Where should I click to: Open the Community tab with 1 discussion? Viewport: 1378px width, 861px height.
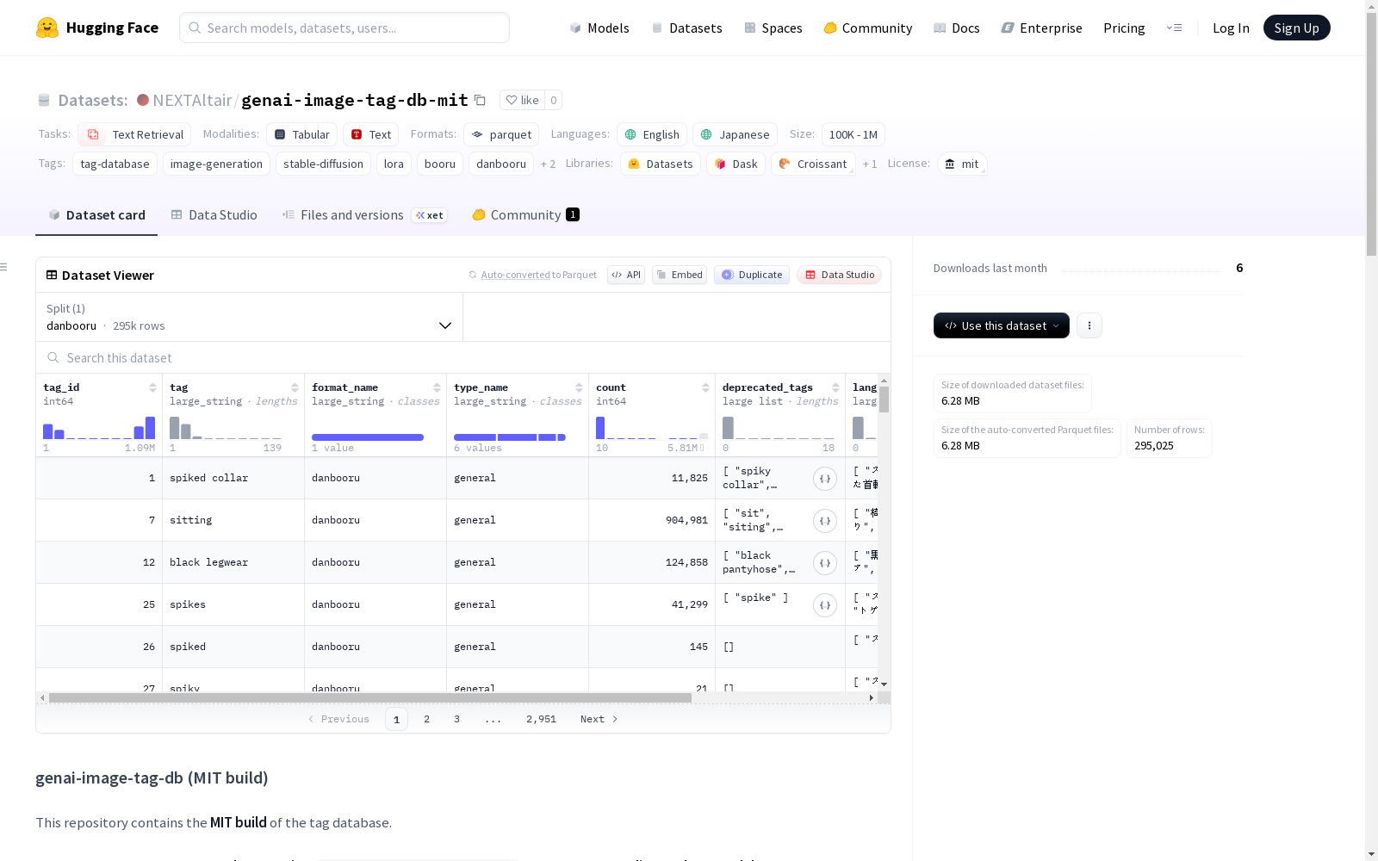pyautogui.click(x=525, y=215)
